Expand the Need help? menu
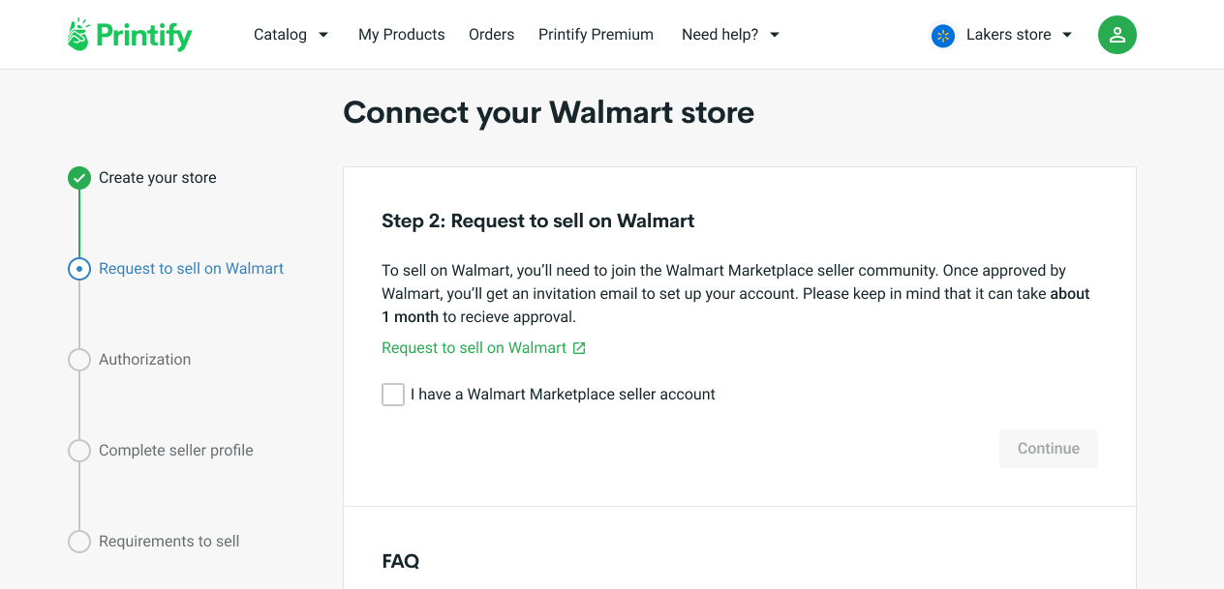Image resolution: width=1224 pixels, height=589 pixels. [x=730, y=34]
